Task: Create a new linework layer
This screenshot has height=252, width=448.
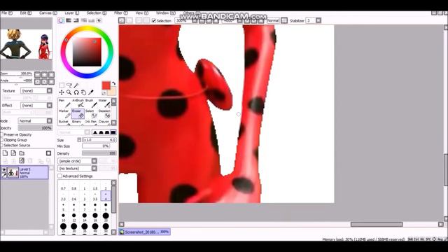Action: (13, 153)
